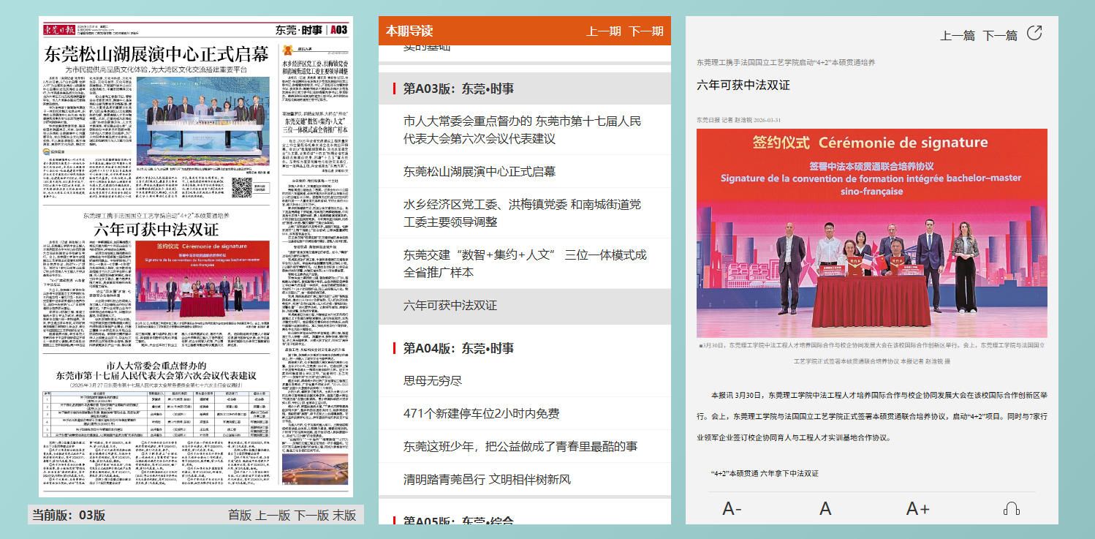Open article 思母无穷尽 in list

[433, 380]
